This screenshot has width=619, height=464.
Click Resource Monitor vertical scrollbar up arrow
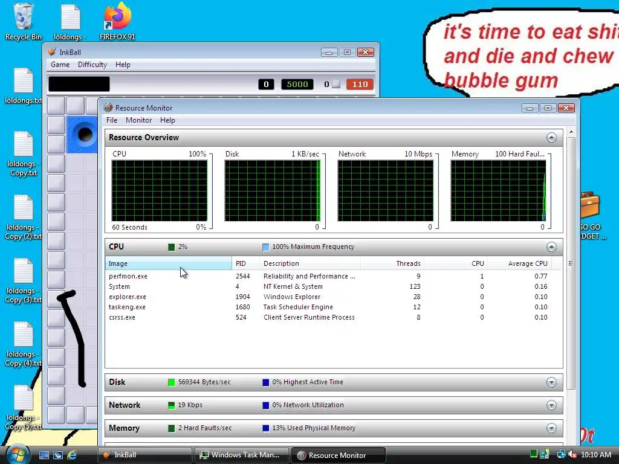point(571,132)
